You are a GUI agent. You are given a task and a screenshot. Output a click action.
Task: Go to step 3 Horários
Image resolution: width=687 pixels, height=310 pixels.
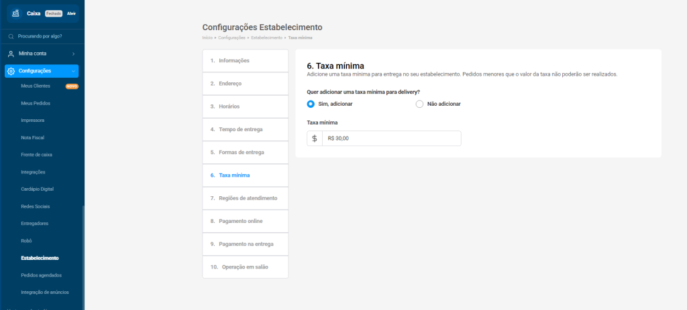click(245, 106)
